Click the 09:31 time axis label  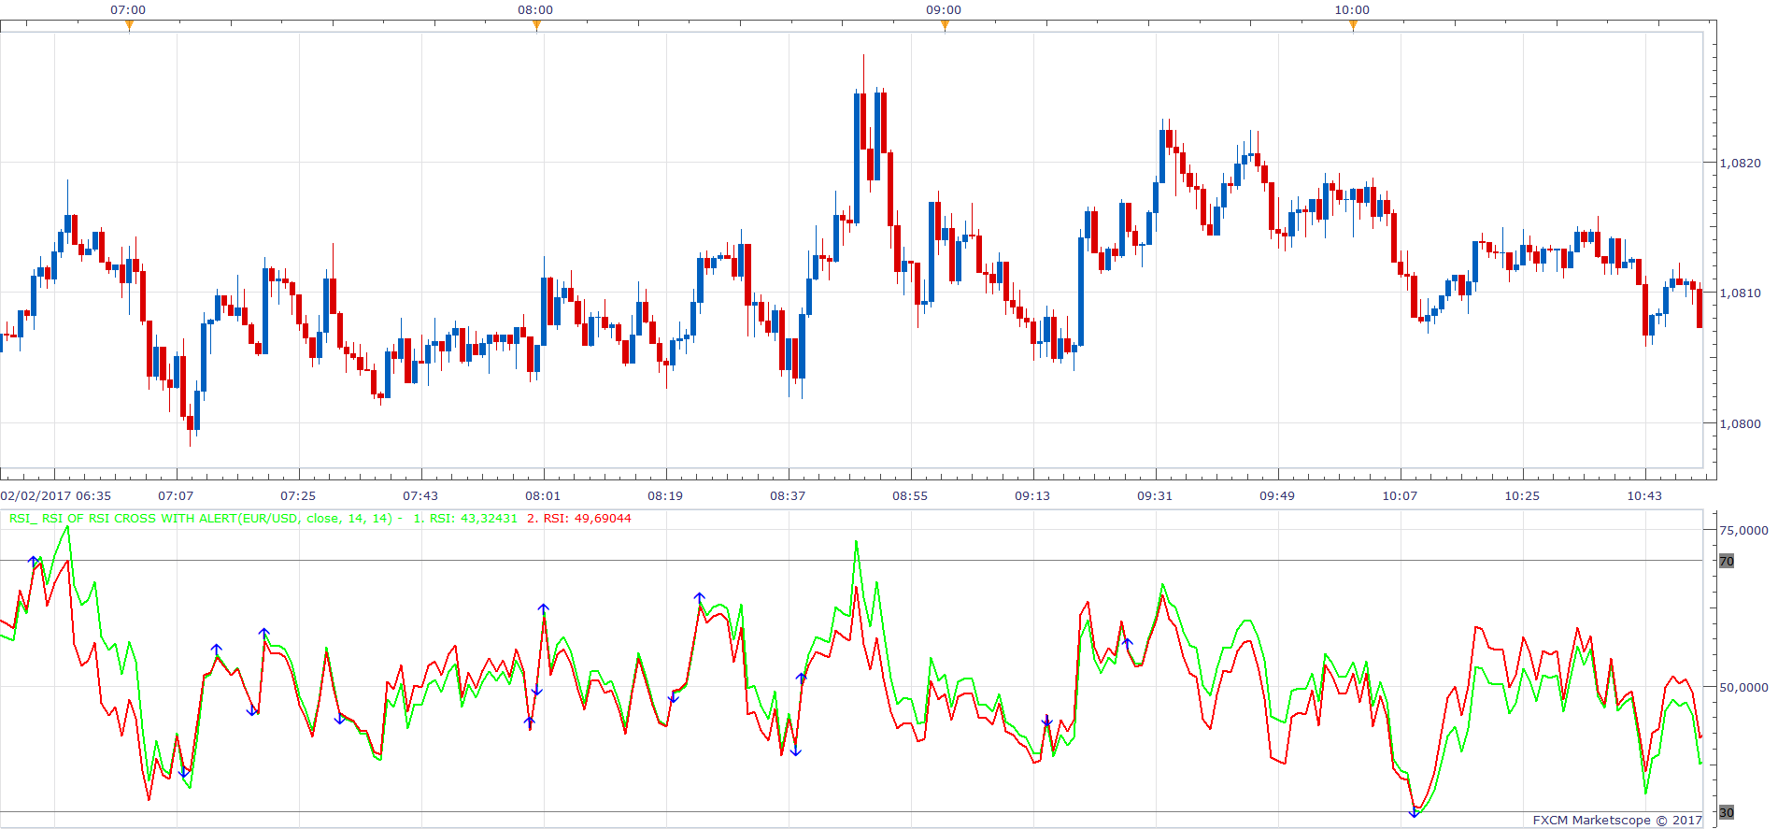1155,495
